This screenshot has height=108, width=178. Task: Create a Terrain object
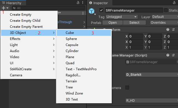(84, 81)
